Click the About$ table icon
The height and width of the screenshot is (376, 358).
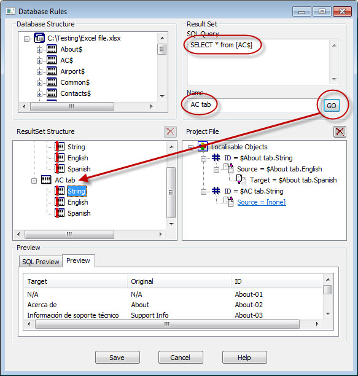click(52, 49)
